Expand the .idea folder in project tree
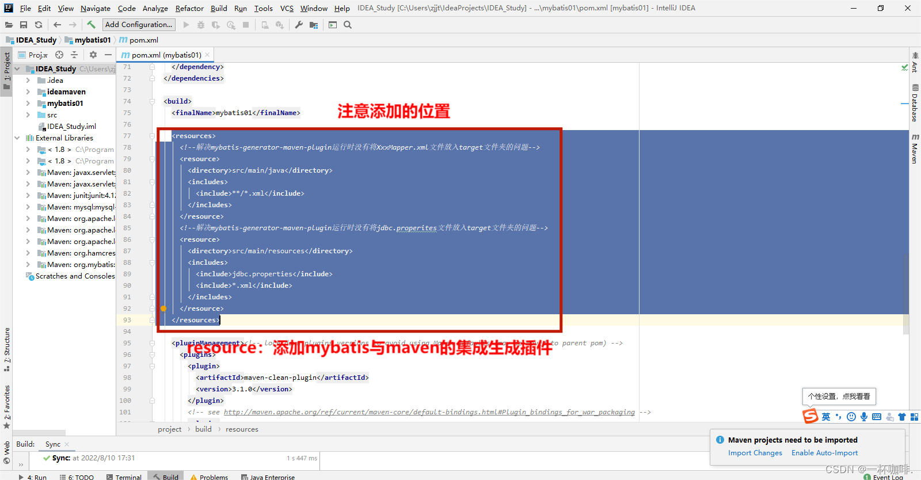Image resolution: width=921 pixels, height=480 pixels. [28, 80]
